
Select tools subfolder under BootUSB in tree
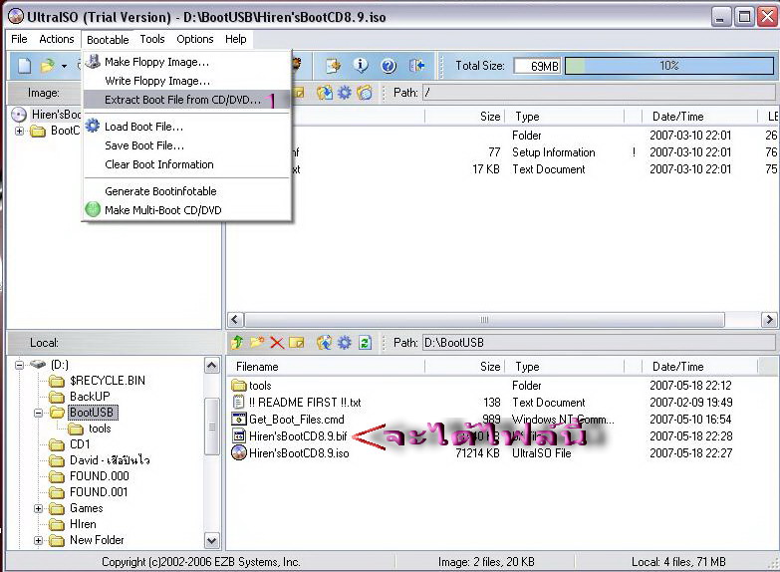100,429
